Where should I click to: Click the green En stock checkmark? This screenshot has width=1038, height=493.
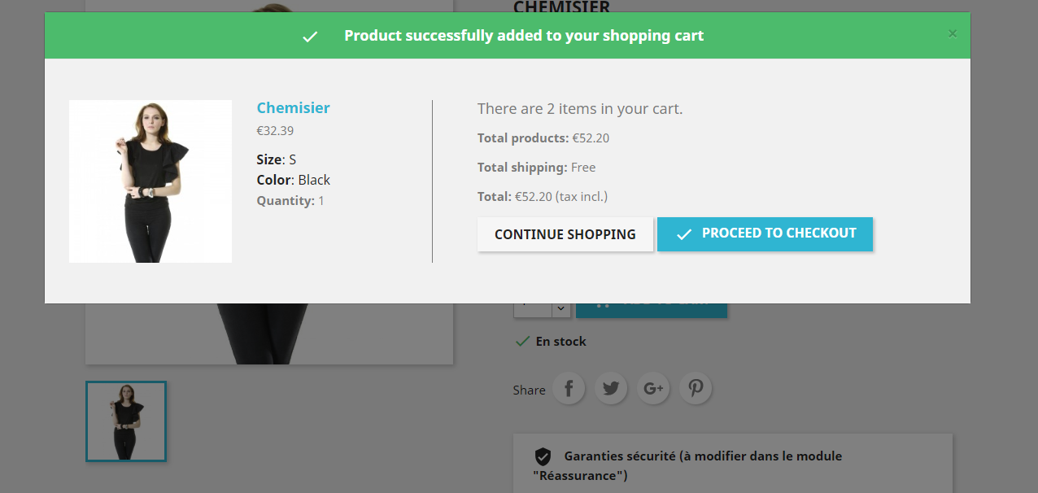point(522,342)
